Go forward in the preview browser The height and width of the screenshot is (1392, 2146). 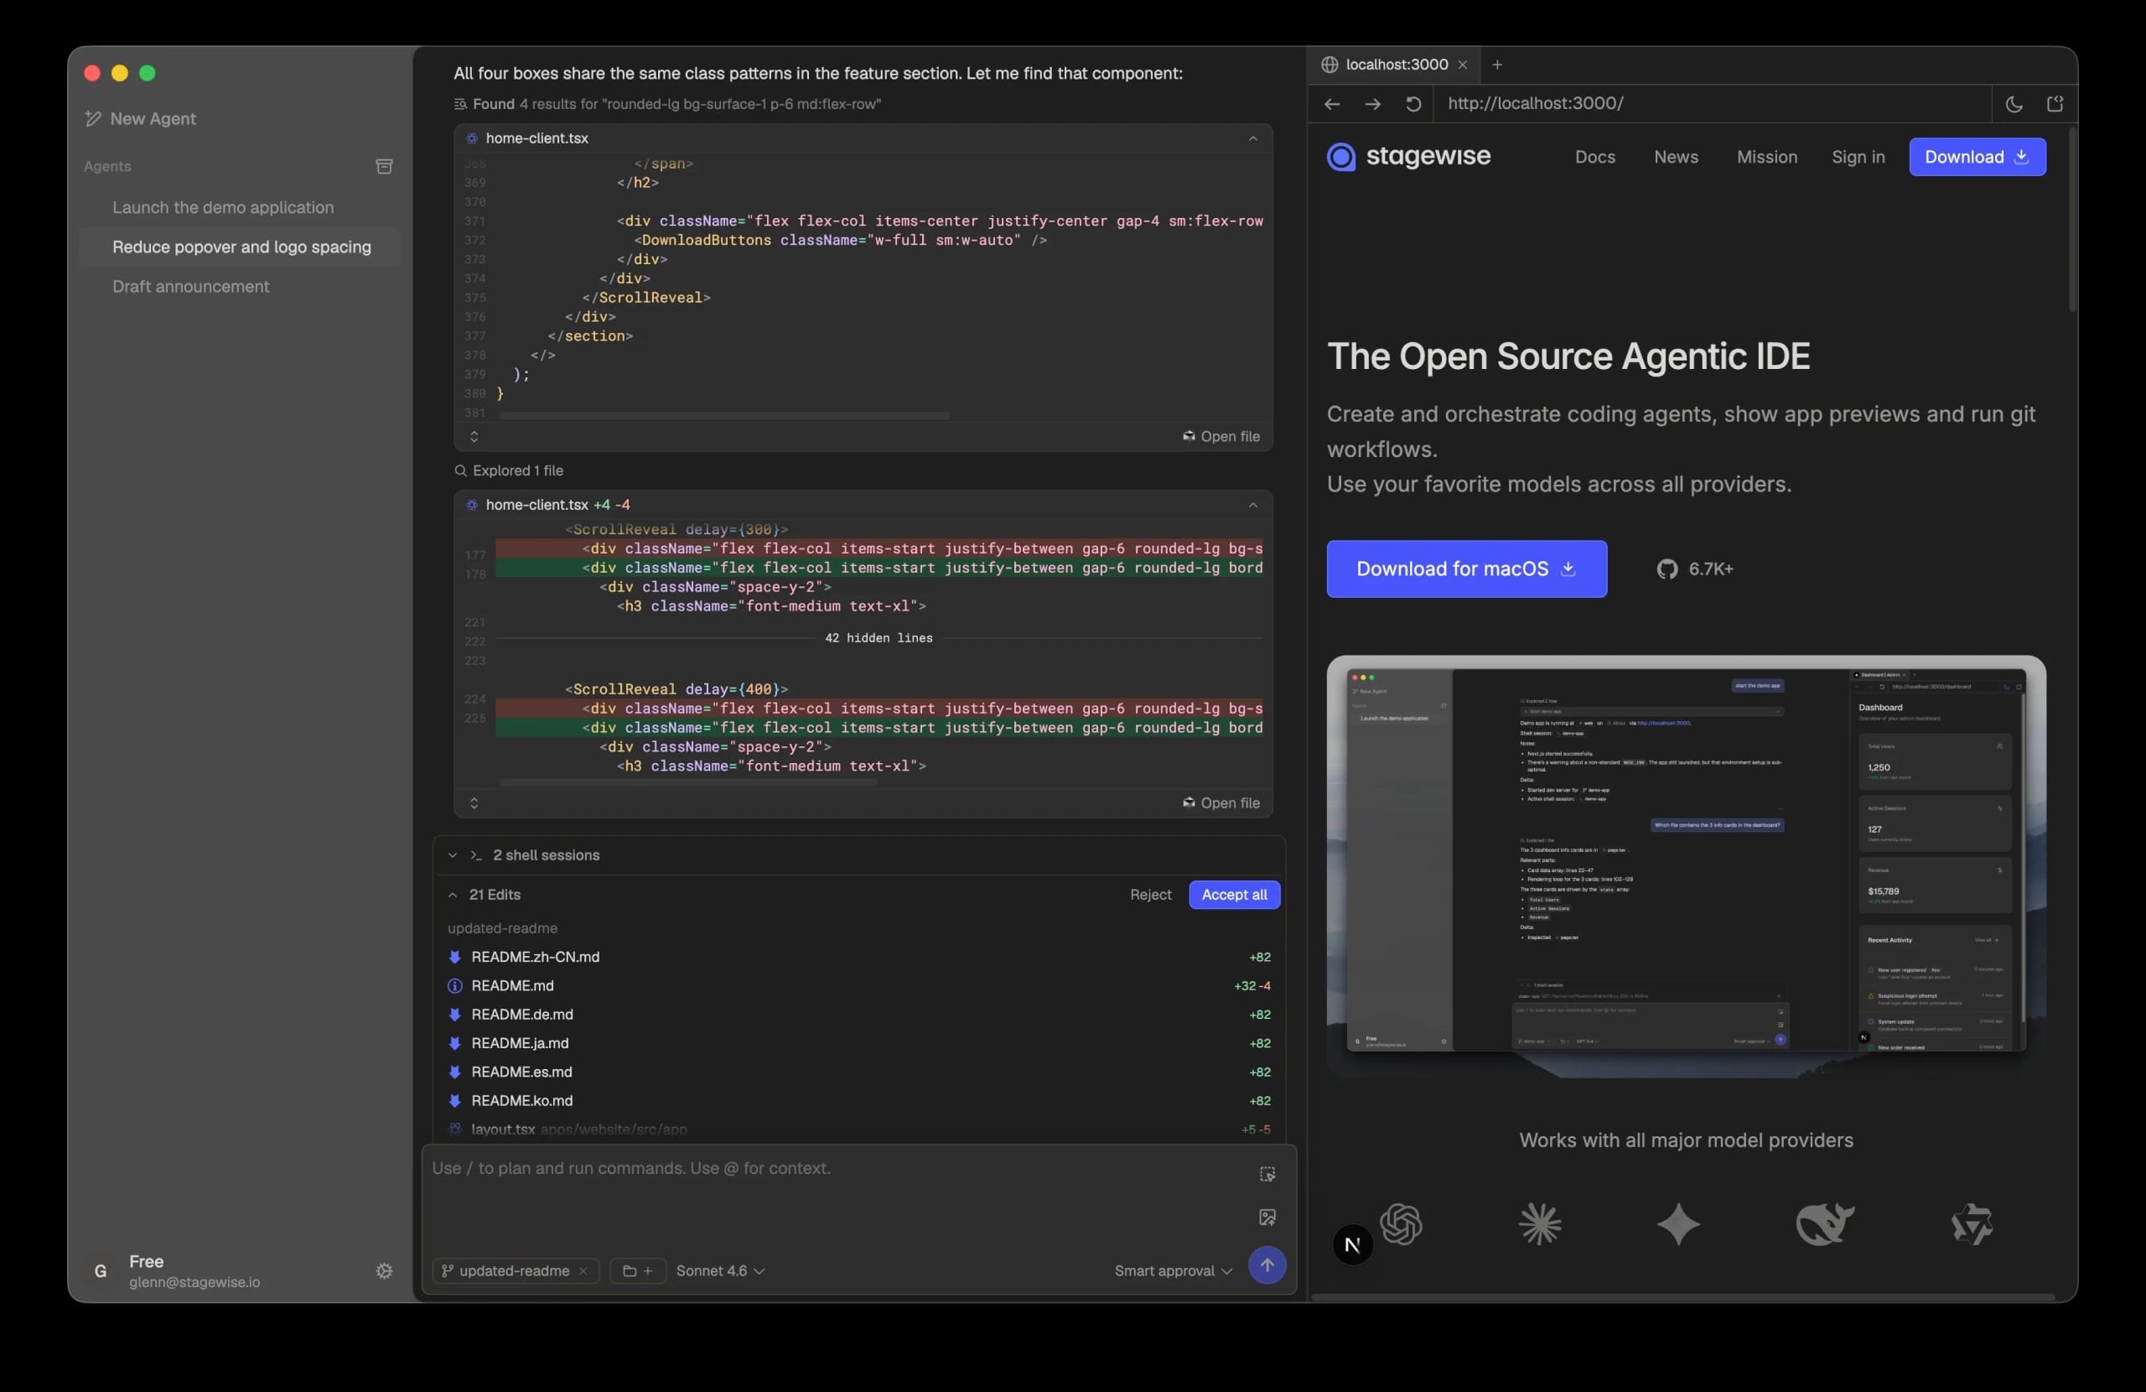pos(1372,104)
